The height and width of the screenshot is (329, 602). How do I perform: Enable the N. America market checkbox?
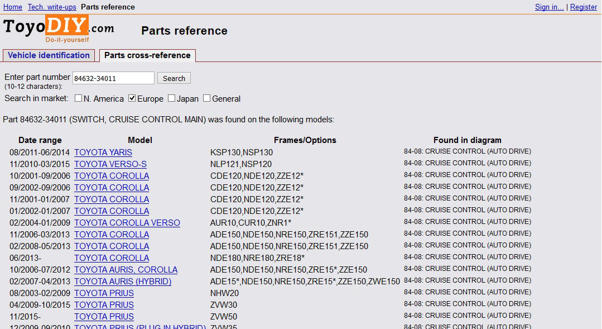pyautogui.click(x=79, y=98)
